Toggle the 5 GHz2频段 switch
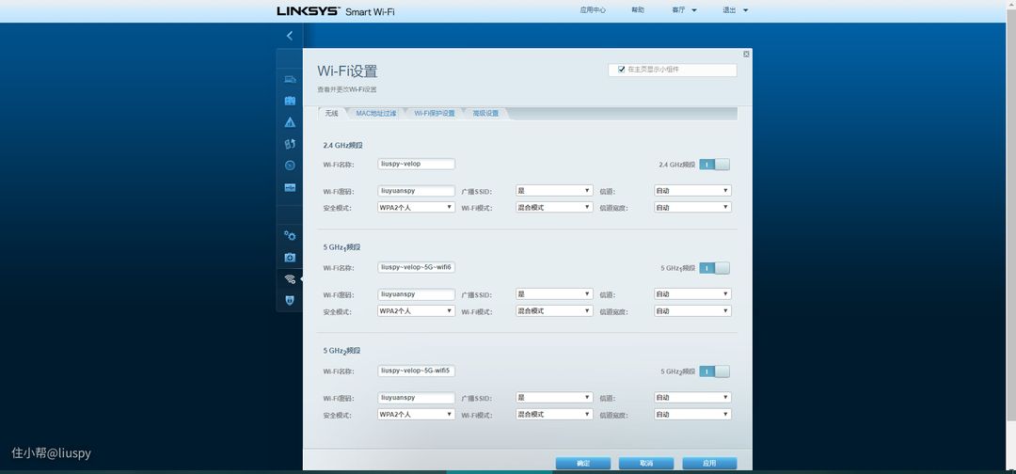 (714, 371)
